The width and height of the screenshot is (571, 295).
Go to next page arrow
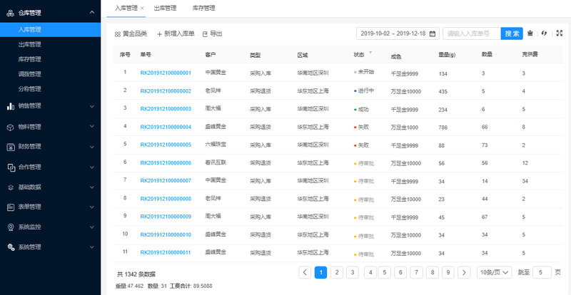463,272
